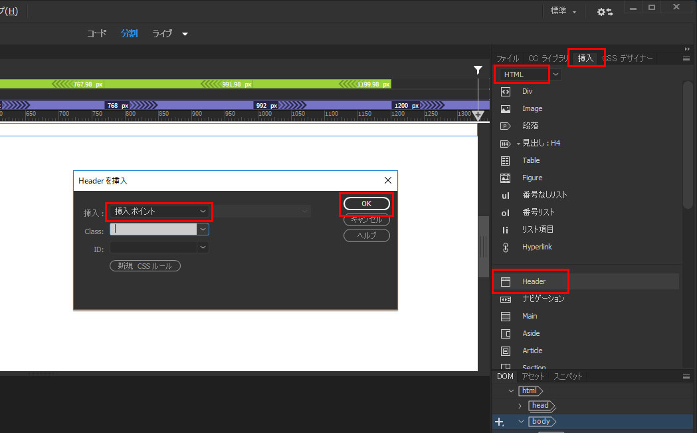697x433 pixels.
Task: Open the Class combo box dropdown
Action: 203,229
